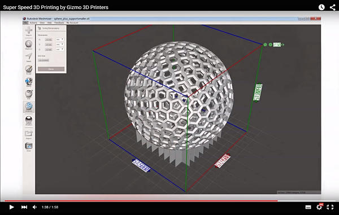Skip to the next video
339x215 pixels.
24,207
